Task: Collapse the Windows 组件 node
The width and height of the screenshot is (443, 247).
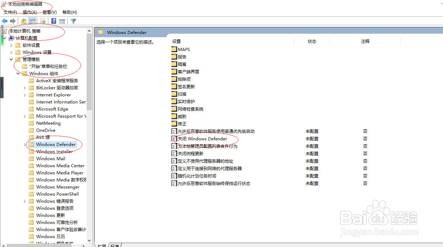Action: pos(18,73)
